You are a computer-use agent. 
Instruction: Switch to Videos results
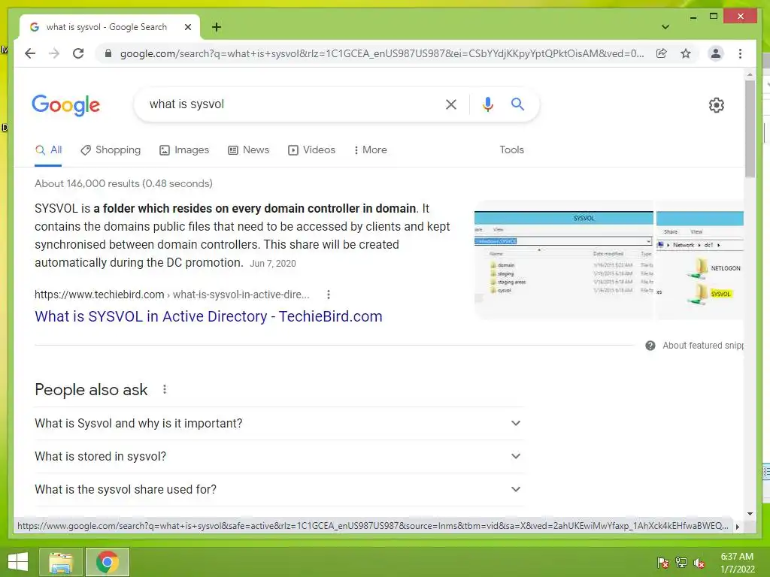[311, 150]
